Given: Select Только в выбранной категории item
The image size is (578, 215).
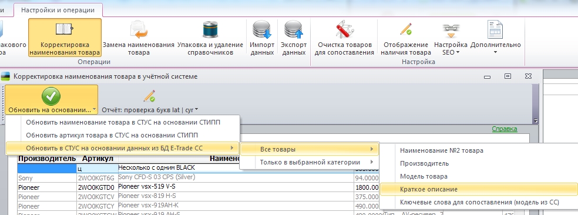Looking at the screenshot, I should tap(310, 162).
